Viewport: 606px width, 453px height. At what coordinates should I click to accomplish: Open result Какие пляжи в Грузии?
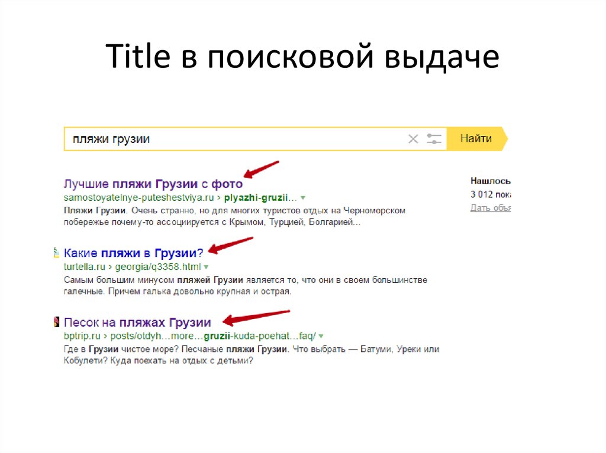pyautogui.click(x=133, y=253)
